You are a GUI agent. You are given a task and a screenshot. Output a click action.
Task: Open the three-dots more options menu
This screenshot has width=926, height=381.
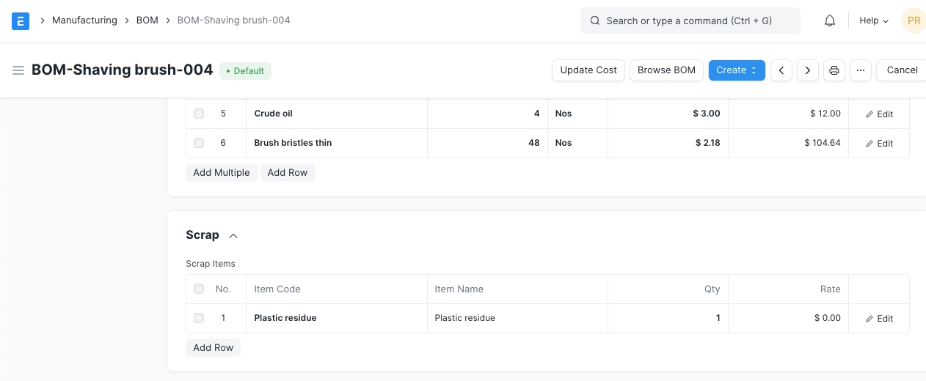861,70
